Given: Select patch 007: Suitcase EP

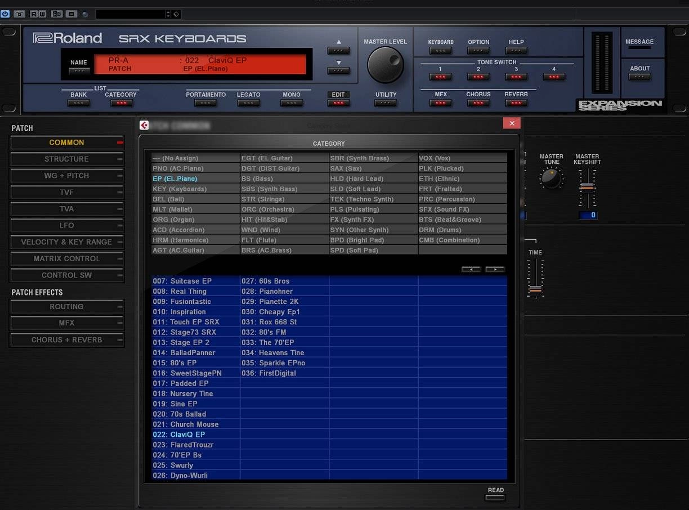Looking at the screenshot, I should point(196,281).
